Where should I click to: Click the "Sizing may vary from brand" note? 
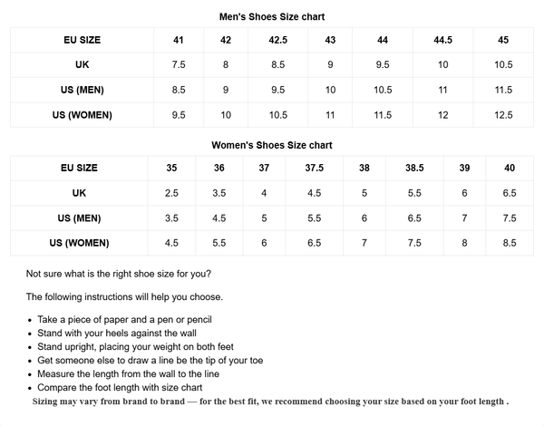coord(270,401)
